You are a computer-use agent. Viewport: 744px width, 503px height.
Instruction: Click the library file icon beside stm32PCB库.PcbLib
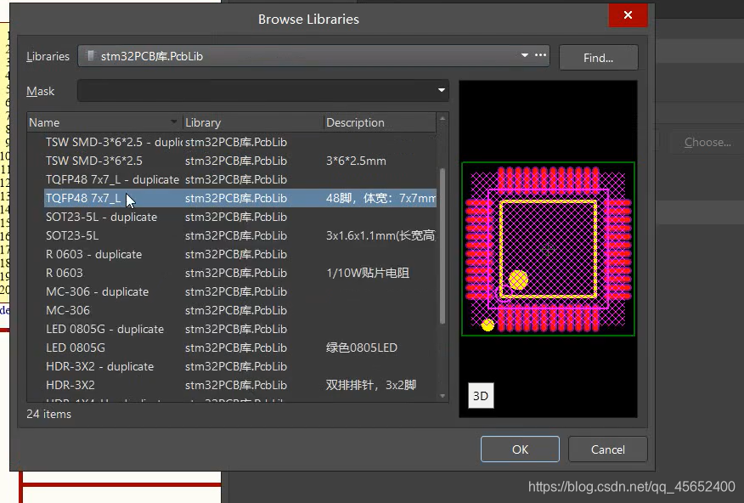pyautogui.click(x=91, y=57)
